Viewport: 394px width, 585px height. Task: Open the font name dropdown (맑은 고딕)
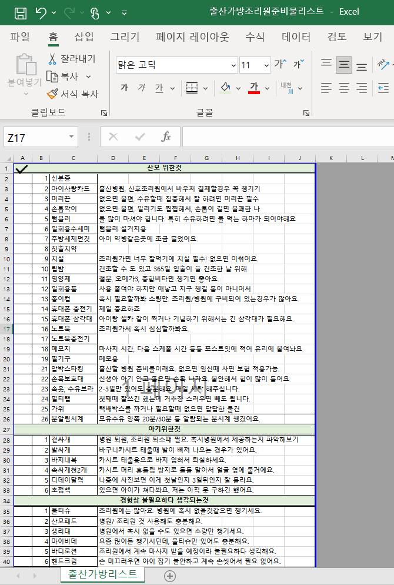click(233, 65)
